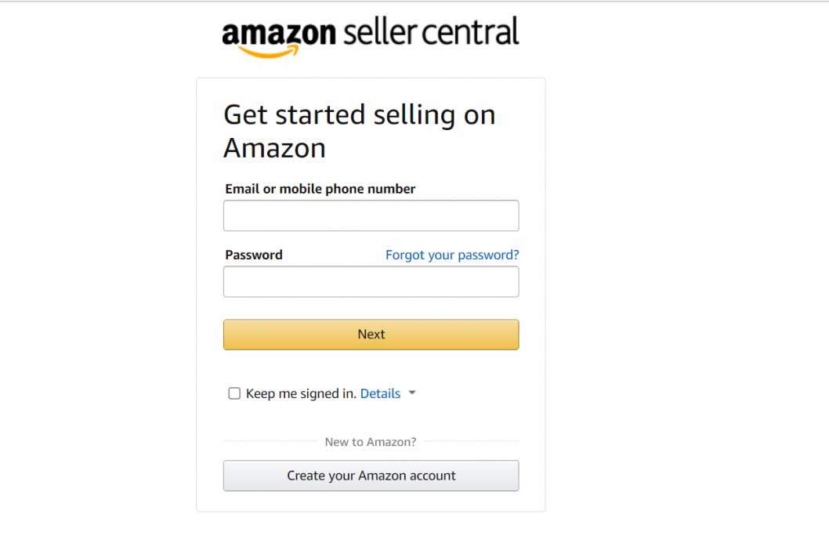
Task: Tick the checkbox beside Keep me signed in
Action: tap(234, 393)
